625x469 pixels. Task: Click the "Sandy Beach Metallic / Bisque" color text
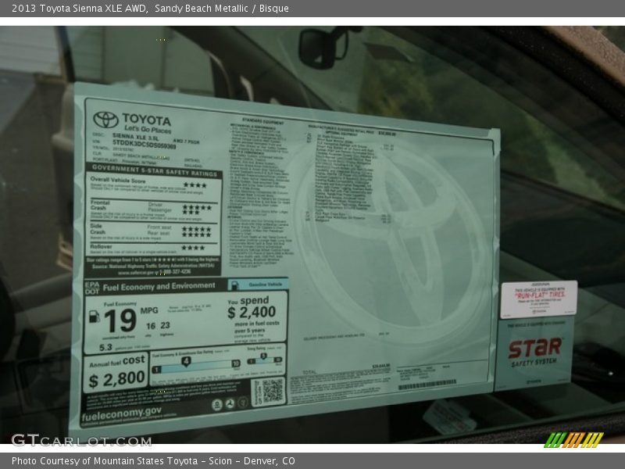222,9
